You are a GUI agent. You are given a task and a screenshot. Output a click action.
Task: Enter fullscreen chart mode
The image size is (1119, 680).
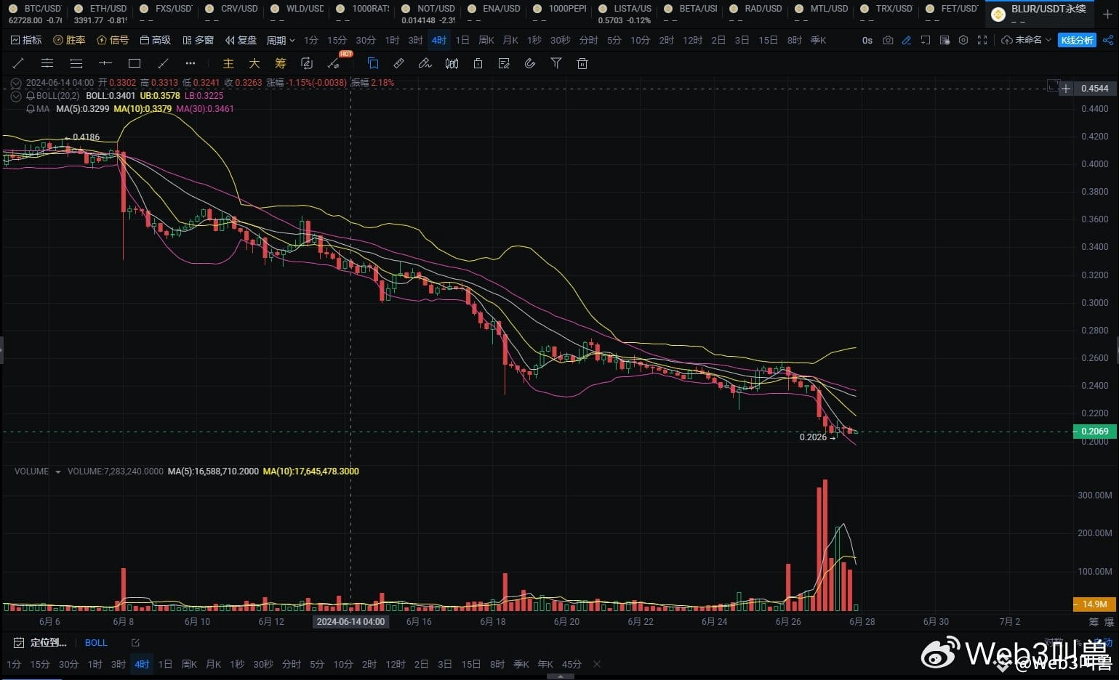point(982,40)
